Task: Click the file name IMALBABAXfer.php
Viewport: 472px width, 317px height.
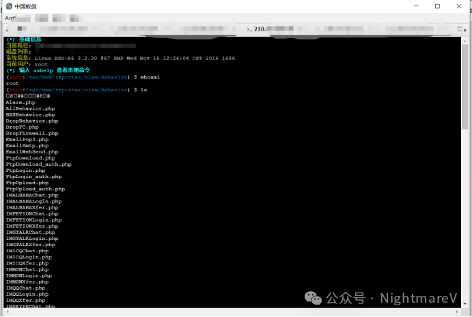Action: click(x=32, y=208)
